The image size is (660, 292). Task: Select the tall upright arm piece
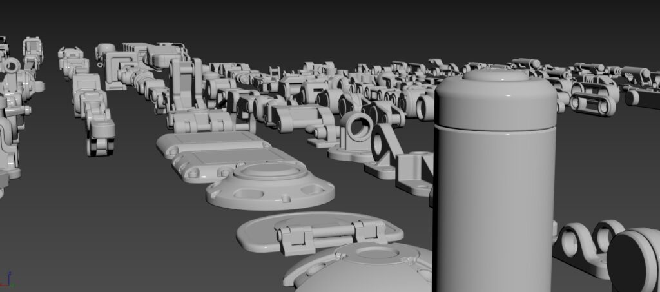[x=186, y=84]
